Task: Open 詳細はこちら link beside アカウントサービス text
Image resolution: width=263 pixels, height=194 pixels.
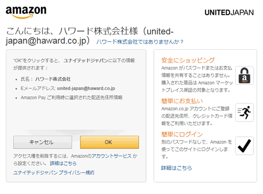Action: pyautogui.click(x=63, y=163)
